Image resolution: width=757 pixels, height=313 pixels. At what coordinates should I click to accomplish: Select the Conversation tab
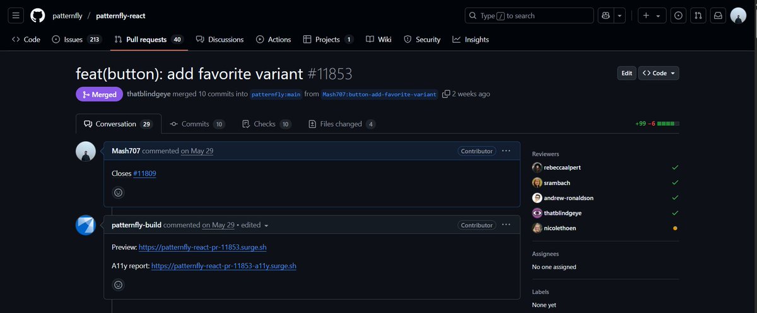[118, 124]
